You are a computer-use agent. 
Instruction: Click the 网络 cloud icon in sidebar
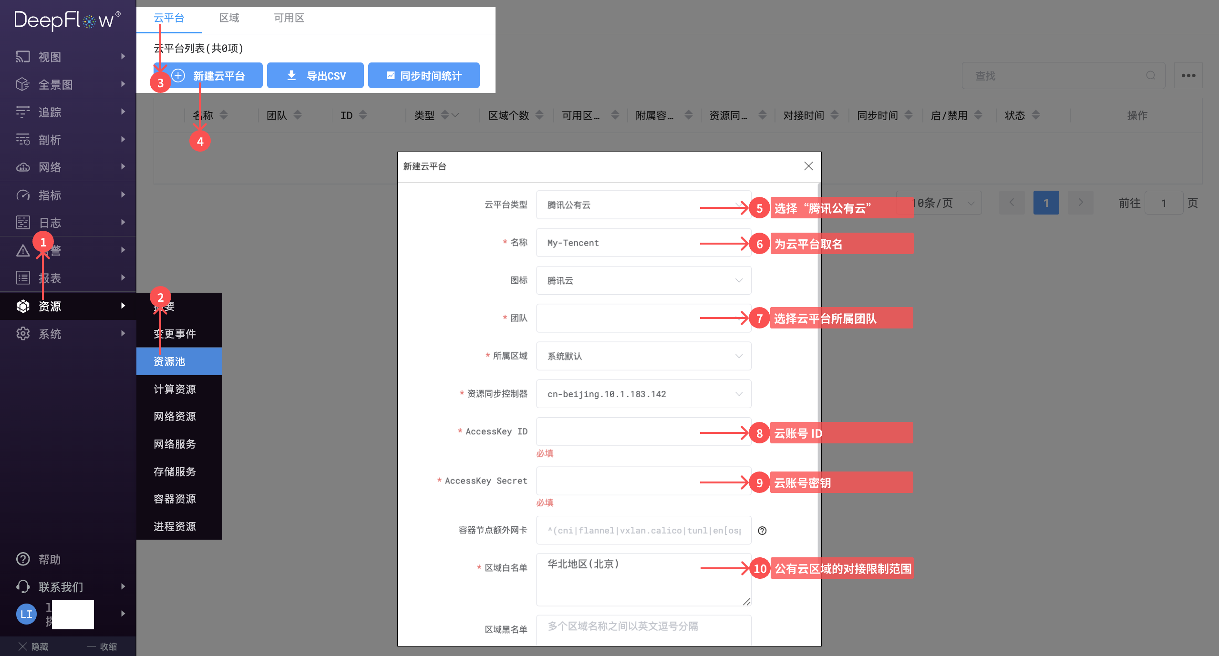click(x=22, y=167)
